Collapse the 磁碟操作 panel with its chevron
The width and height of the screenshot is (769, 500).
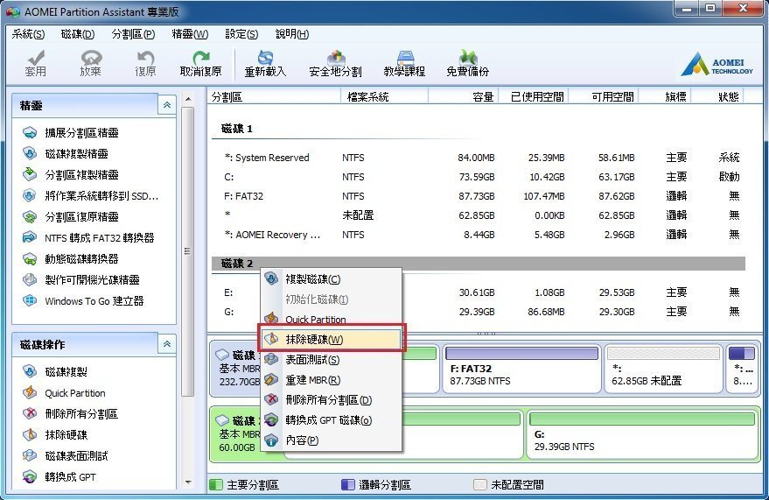click(x=167, y=344)
